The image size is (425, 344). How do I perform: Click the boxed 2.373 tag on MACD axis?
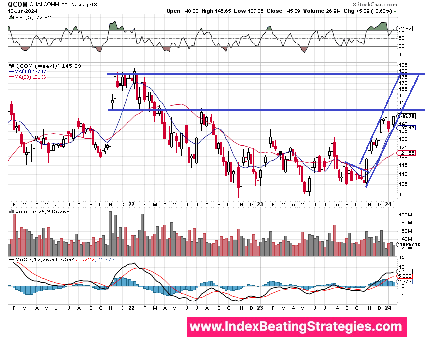click(405, 282)
